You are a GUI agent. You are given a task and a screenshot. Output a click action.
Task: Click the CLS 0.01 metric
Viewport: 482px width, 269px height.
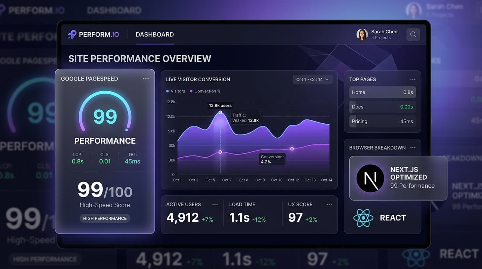[105, 158]
